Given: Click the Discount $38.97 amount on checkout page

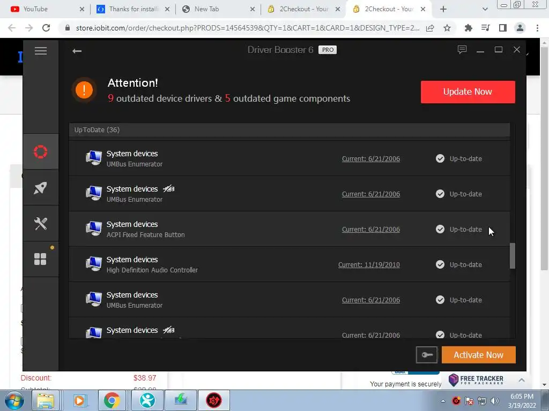Looking at the screenshot, I should (145, 378).
